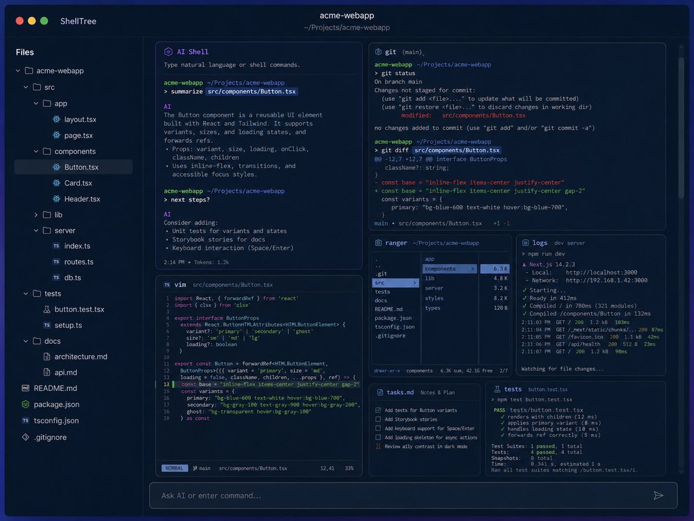Click TS icon beside tsconfig.json

point(25,420)
